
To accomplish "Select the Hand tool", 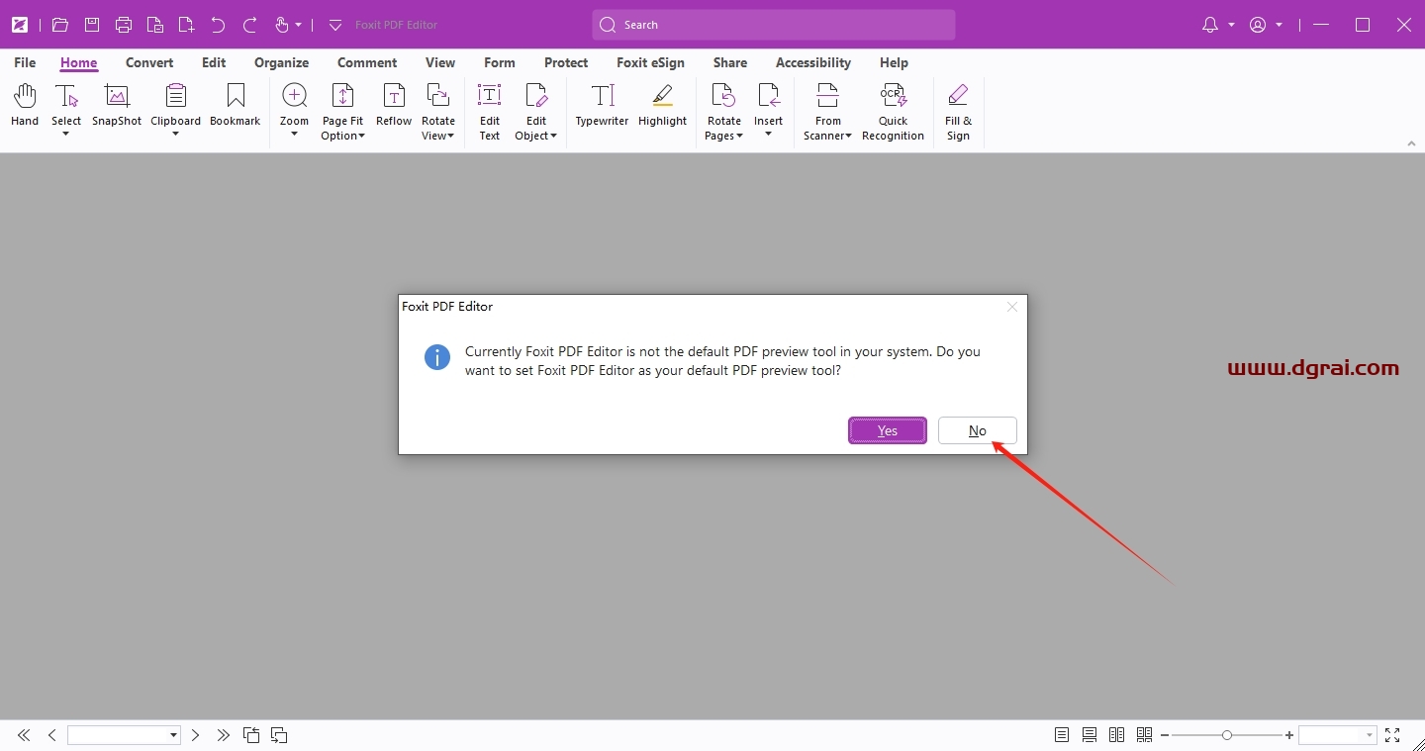I will click(25, 106).
